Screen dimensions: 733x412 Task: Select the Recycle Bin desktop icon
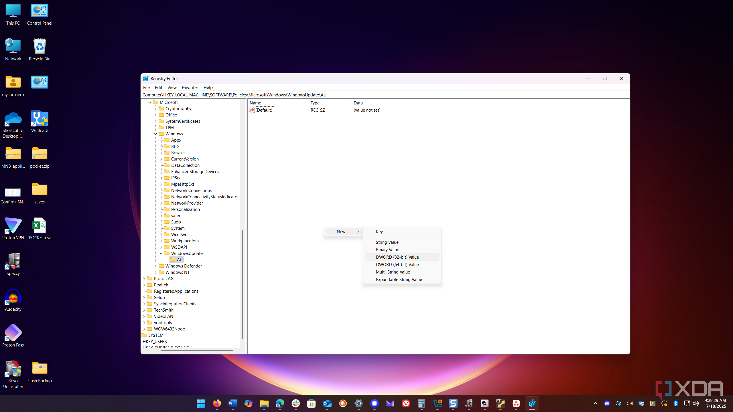40,50
